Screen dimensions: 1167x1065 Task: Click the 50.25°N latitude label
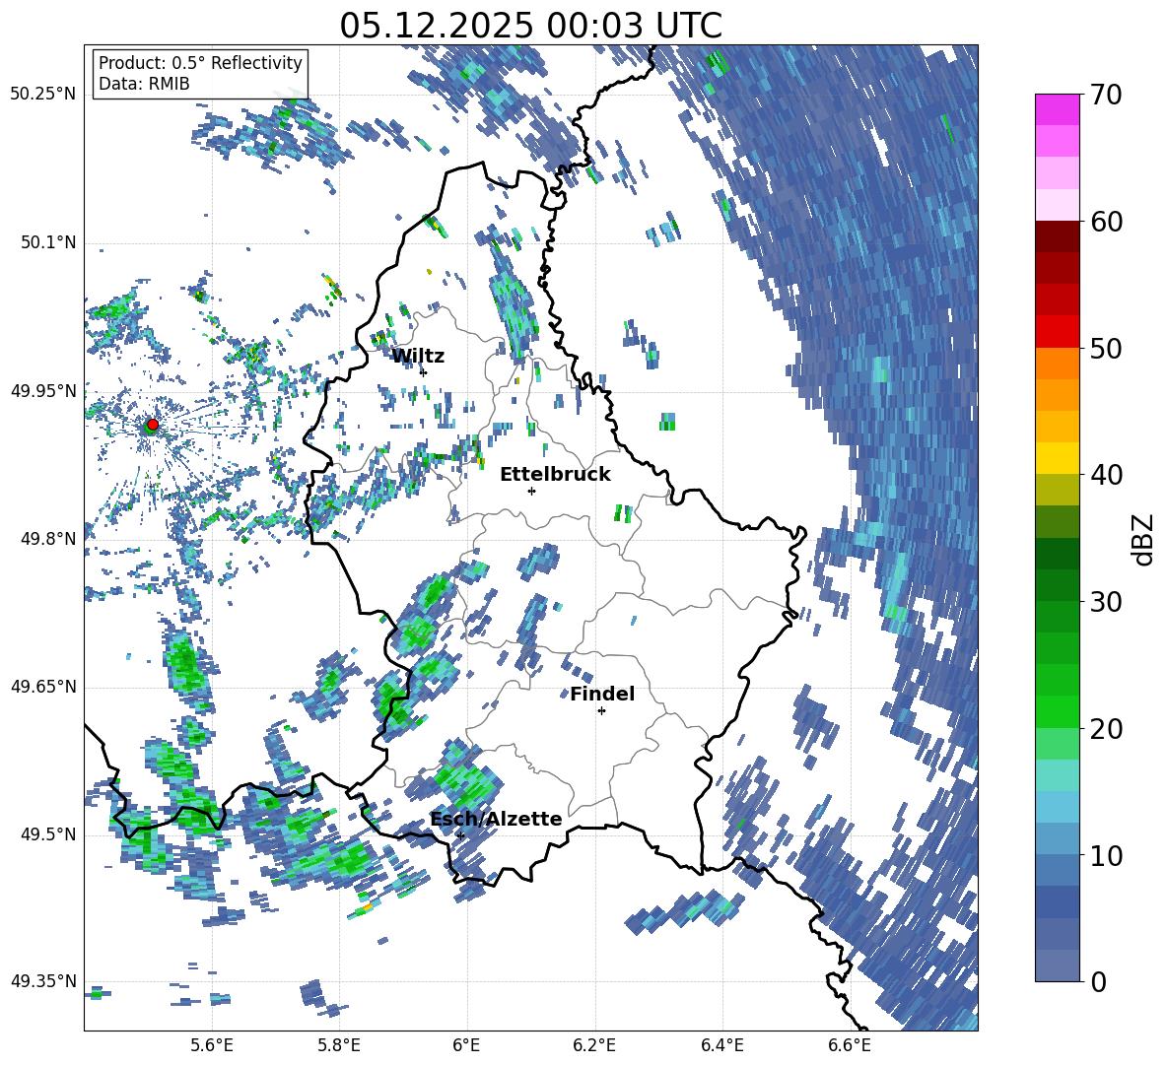click(43, 95)
